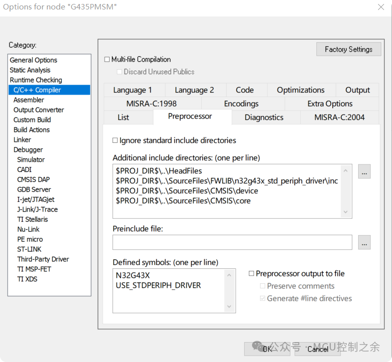This screenshot has height=362, width=392.
Task: Click the n32g43x_std_periph_driver\inc include line
Action: pos(227,181)
